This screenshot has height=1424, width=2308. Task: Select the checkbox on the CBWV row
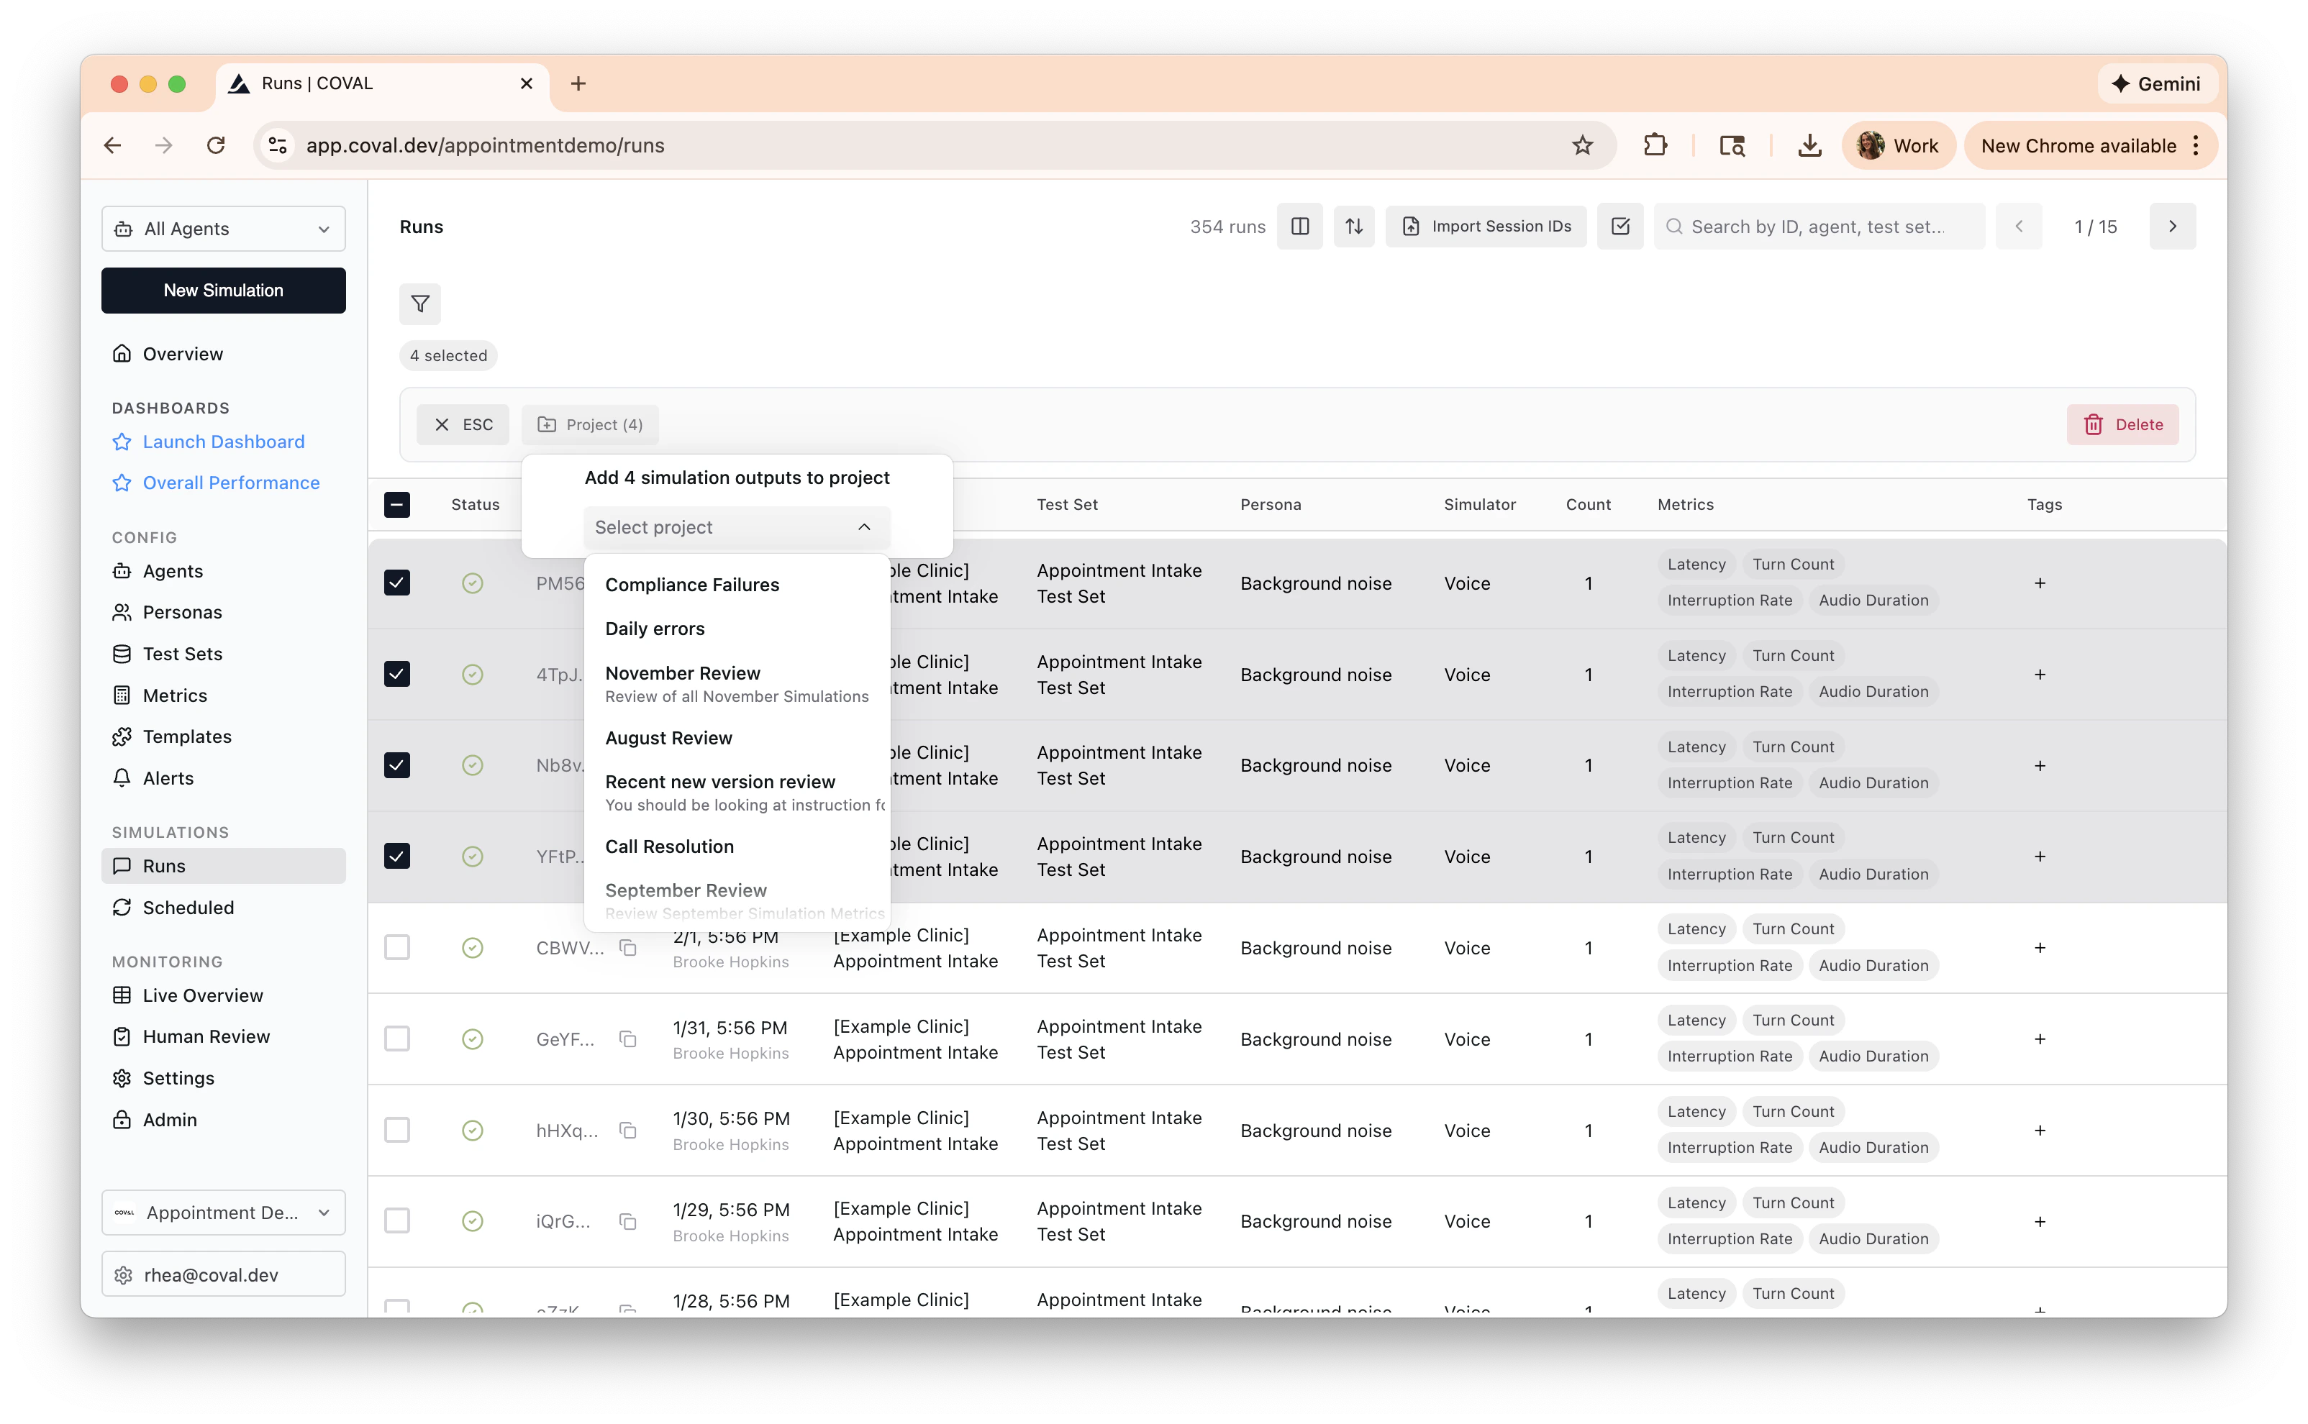[396, 946]
